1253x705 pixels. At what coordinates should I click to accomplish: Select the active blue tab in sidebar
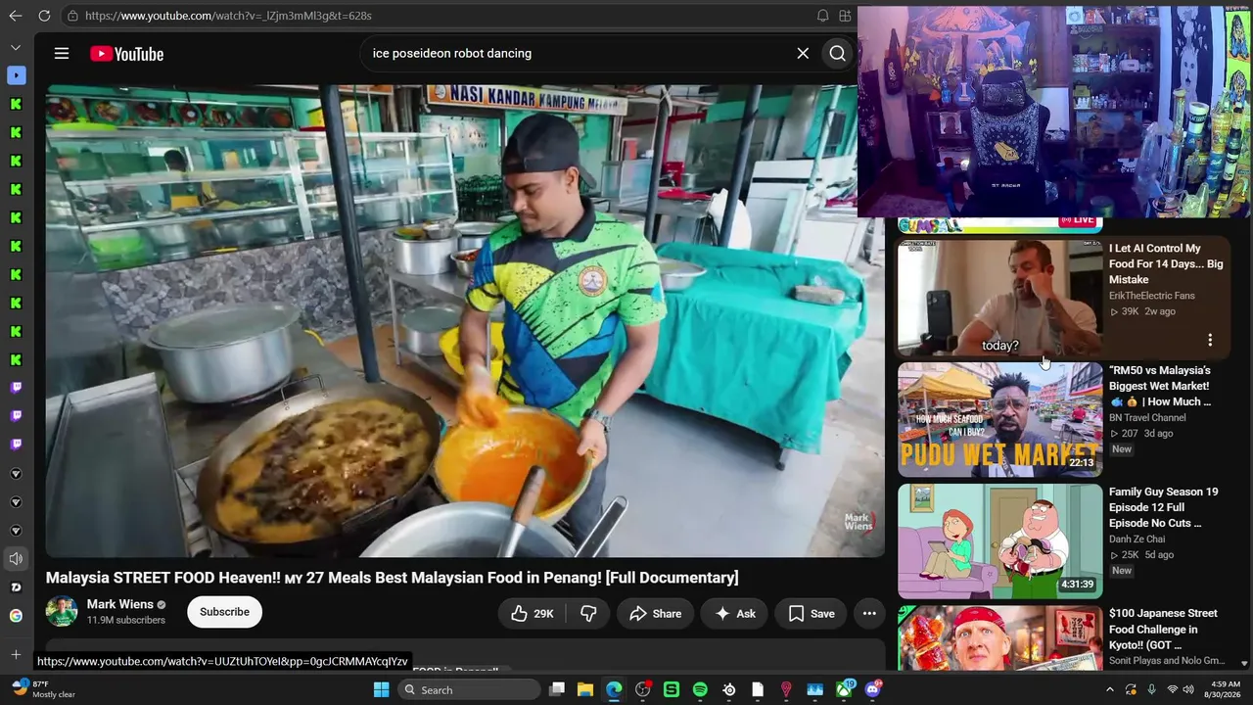click(16, 75)
